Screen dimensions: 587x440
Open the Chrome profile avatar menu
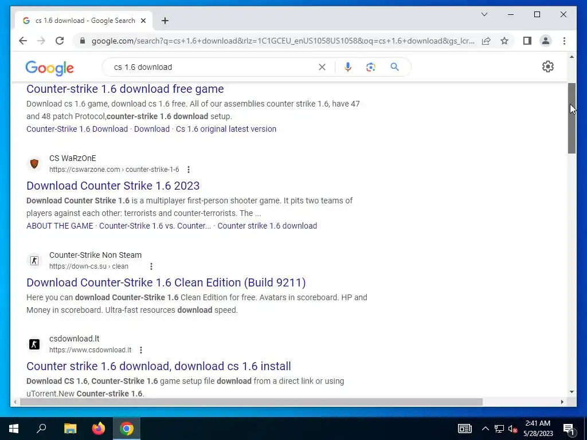(x=546, y=41)
